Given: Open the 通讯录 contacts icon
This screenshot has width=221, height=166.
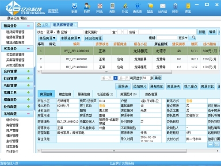Looking at the screenshot, I should (137, 6).
